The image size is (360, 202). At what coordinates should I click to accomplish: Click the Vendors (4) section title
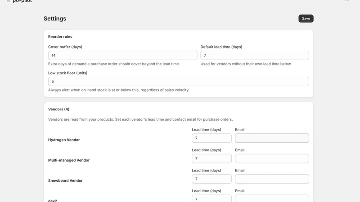(59, 109)
